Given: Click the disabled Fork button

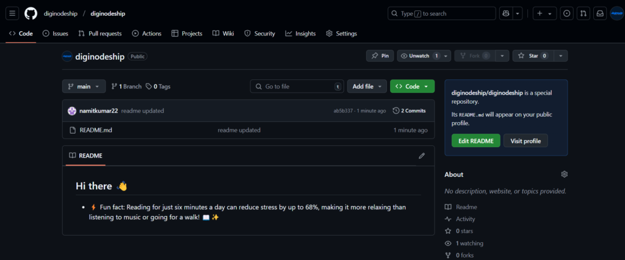Looking at the screenshot, I should tap(475, 56).
